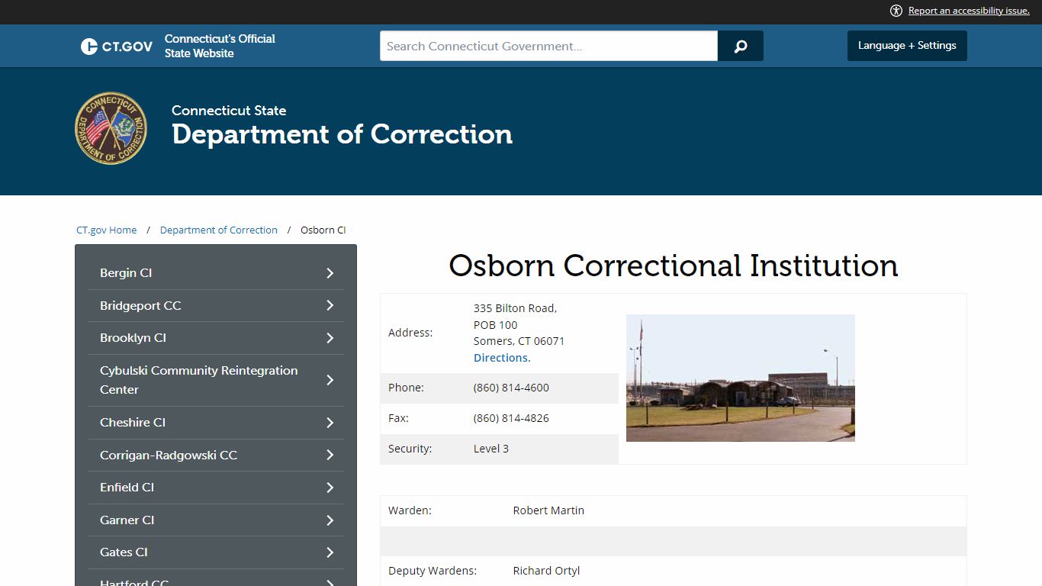Click the Department of Correction header title

pyautogui.click(x=342, y=134)
